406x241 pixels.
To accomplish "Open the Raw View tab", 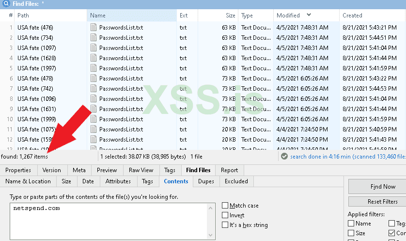I will (x=141, y=170).
